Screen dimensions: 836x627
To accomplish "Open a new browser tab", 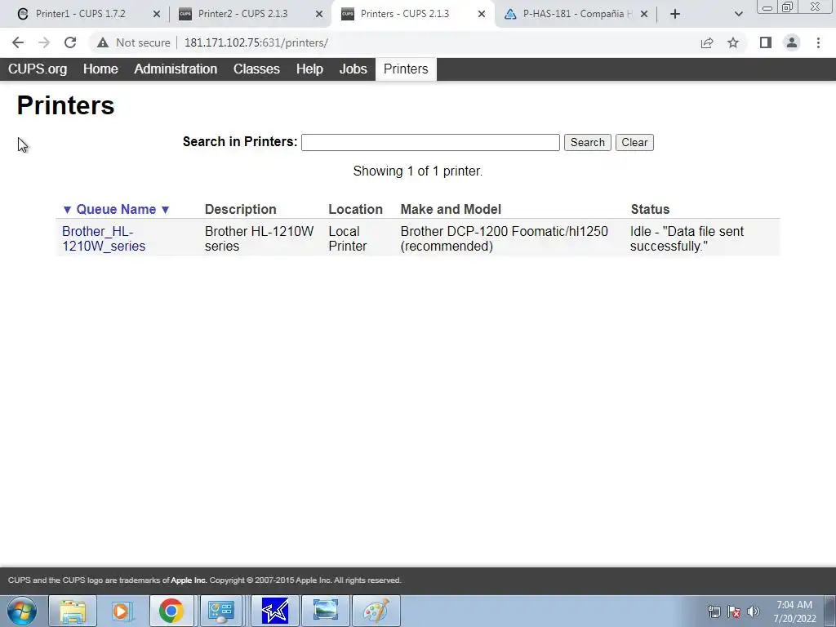I will tap(675, 14).
